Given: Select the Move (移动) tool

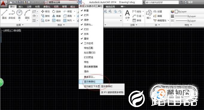Looking at the screenshot, I should point(45,11).
